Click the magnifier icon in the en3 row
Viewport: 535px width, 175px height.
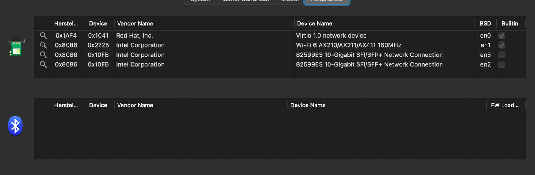pos(43,55)
